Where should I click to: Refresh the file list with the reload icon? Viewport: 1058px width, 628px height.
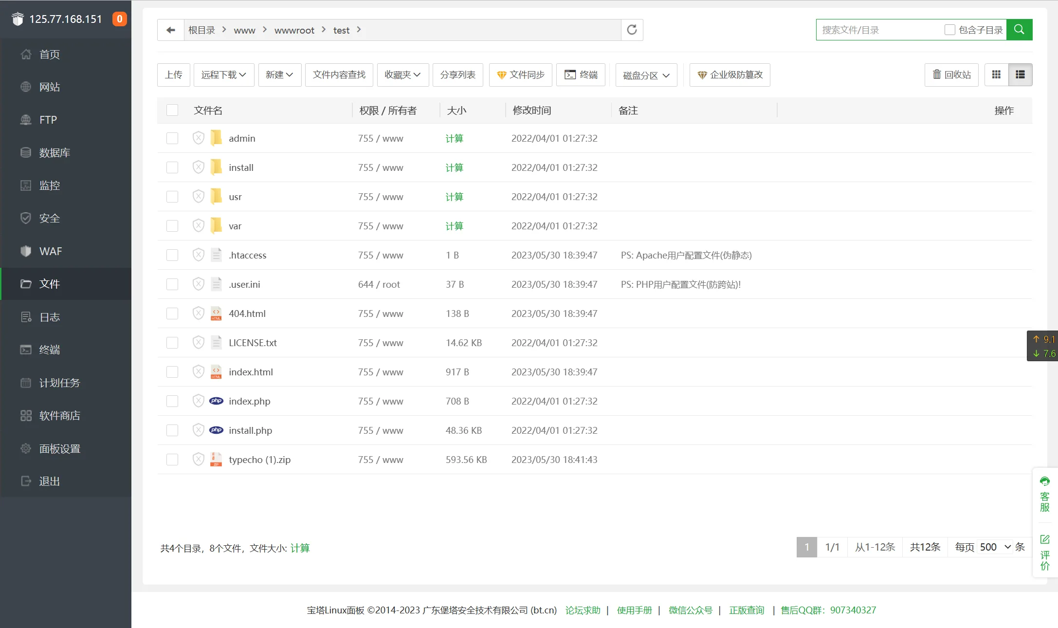coord(632,30)
